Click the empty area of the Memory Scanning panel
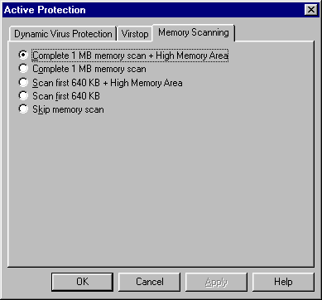This screenshot has height=300, width=322. pyautogui.click(x=161, y=188)
